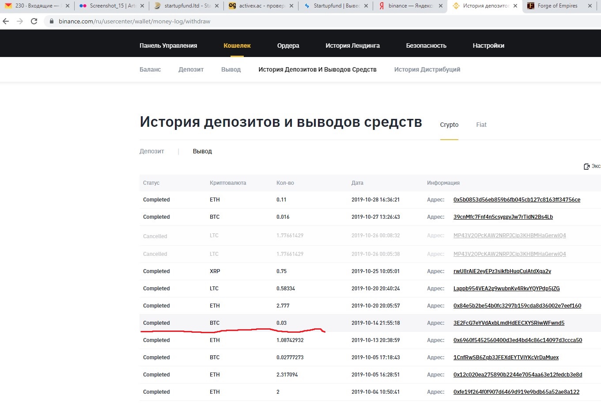Switch to the Forge of Empires tab

557,6
